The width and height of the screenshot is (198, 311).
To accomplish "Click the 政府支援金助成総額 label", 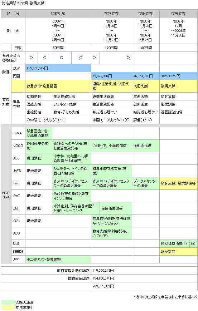I will pyautogui.click(x=73, y=270).
